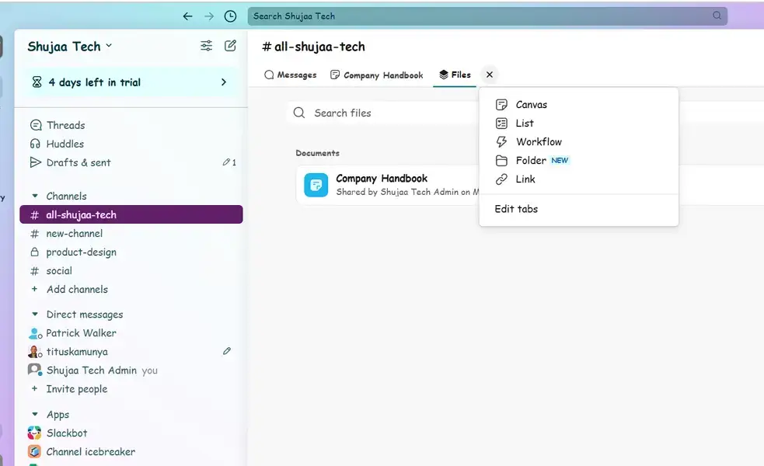
Task: Click the pencil icon next to tituskamunya
Action: pos(227,351)
